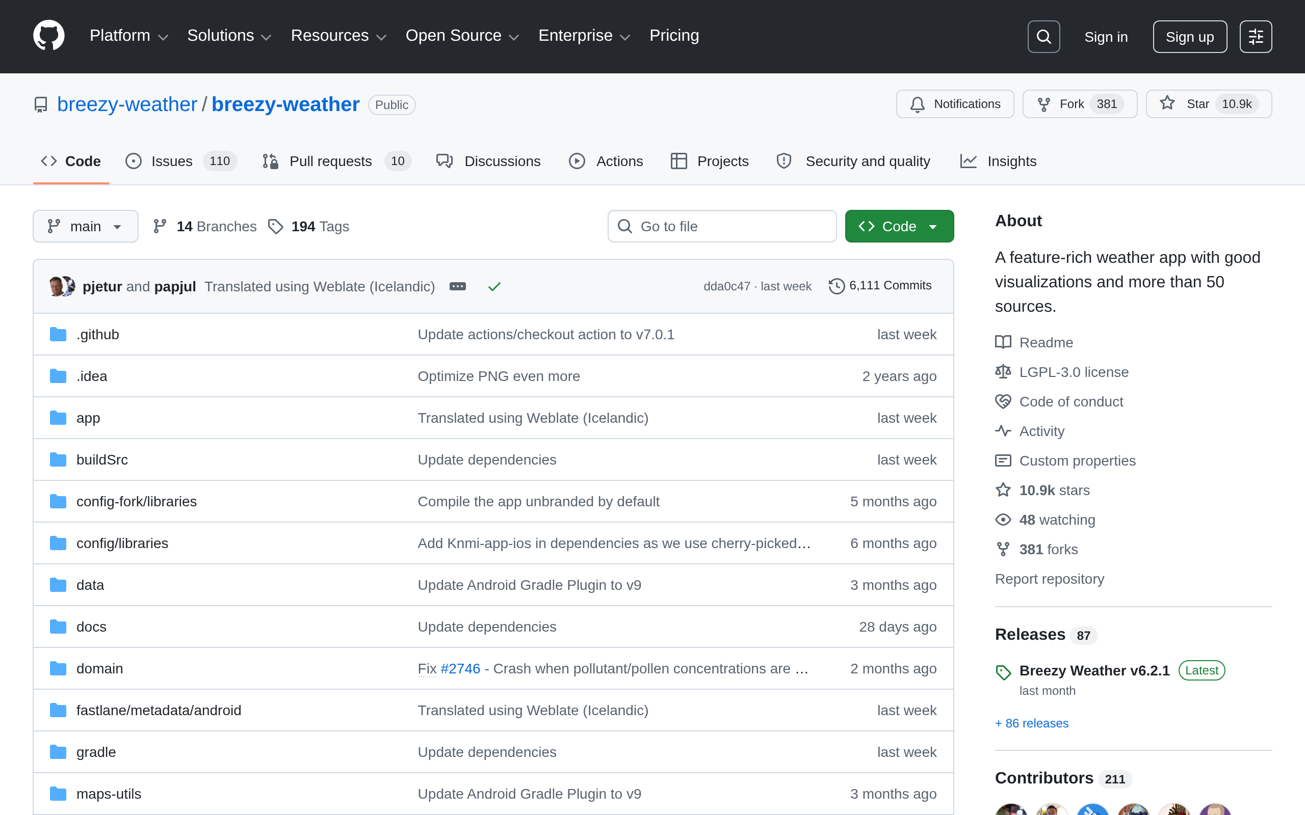This screenshot has height=815, width=1305.
Task: Open the config/libraries folder
Action: [x=122, y=544]
